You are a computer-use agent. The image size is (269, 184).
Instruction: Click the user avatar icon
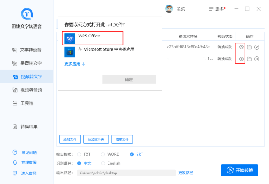(169, 9)
